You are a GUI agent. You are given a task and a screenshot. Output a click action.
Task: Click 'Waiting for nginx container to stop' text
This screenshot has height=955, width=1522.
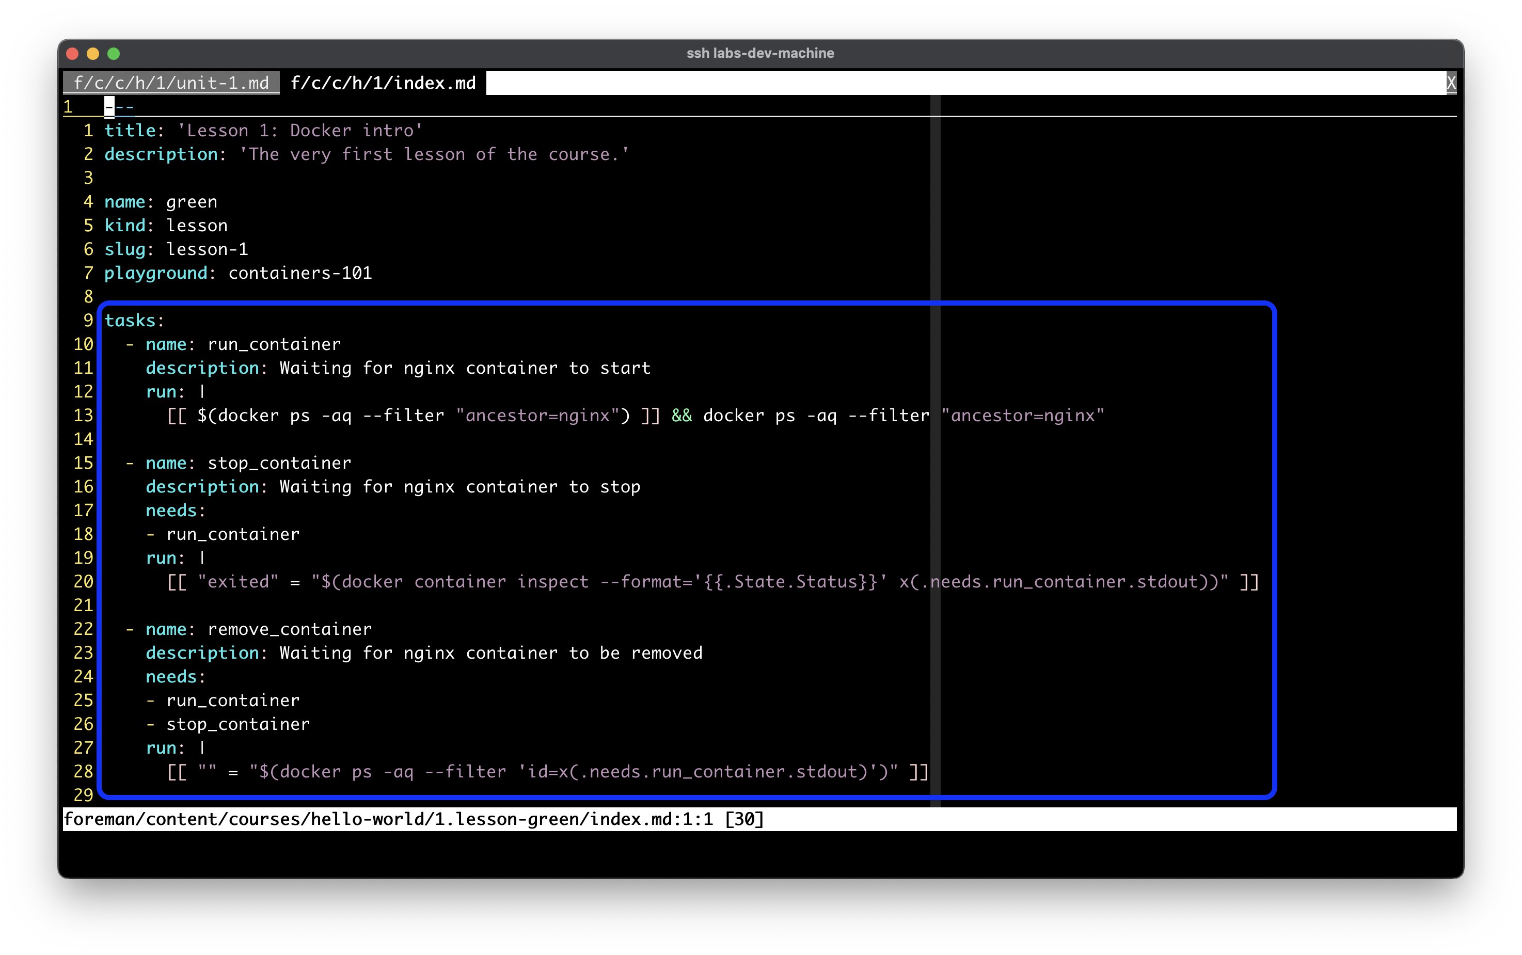[x=460, y=487]
